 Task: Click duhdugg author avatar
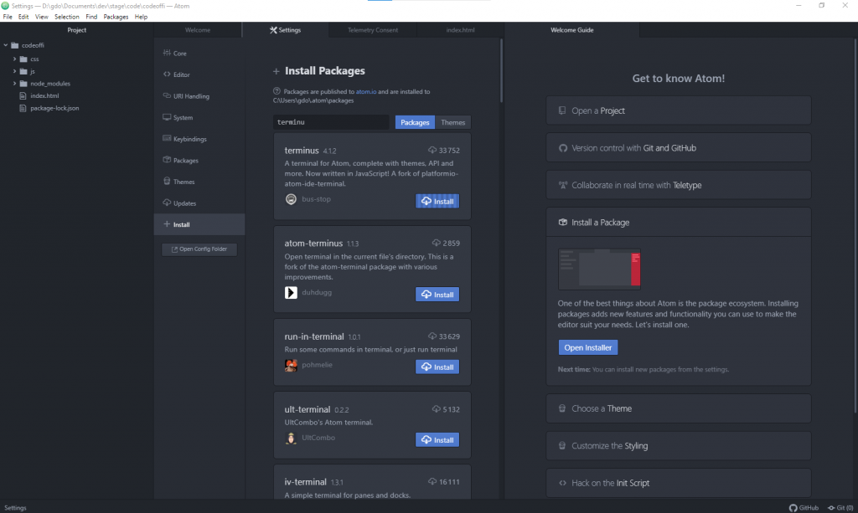pyautogui.click(x=291, y=293)
